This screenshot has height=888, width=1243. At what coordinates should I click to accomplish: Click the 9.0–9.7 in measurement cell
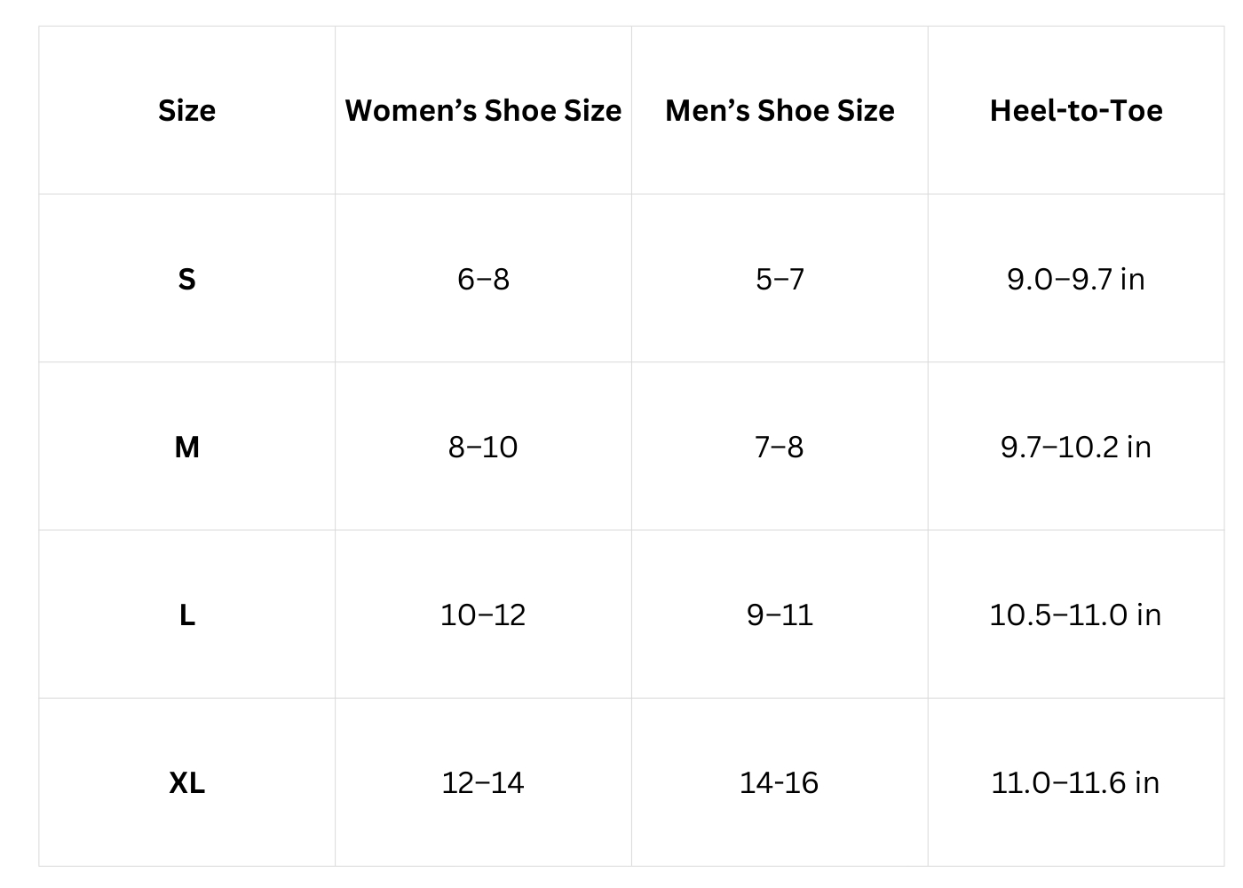[x=1076, y=279]
